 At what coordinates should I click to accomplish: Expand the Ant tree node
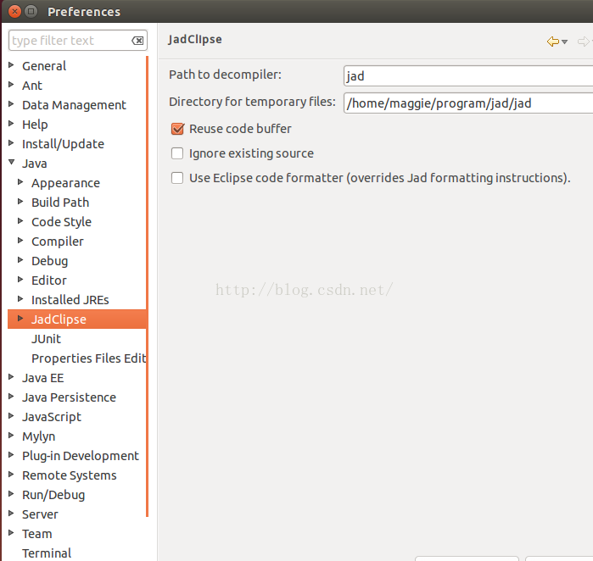tap(11, 84)
